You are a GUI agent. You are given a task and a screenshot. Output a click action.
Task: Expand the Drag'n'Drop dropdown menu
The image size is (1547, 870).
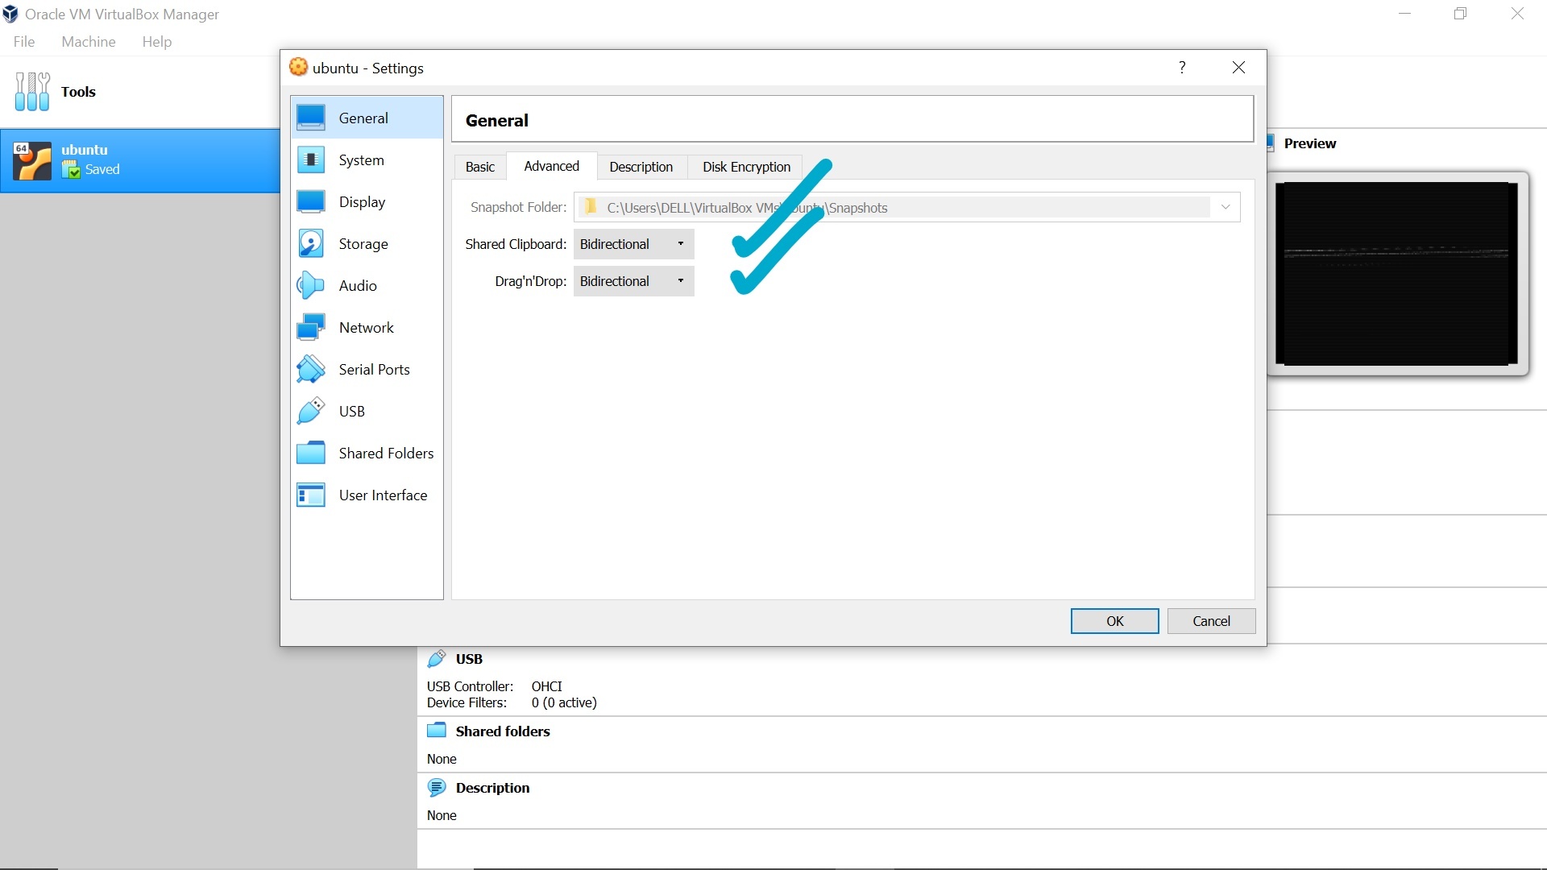(680, 280)
